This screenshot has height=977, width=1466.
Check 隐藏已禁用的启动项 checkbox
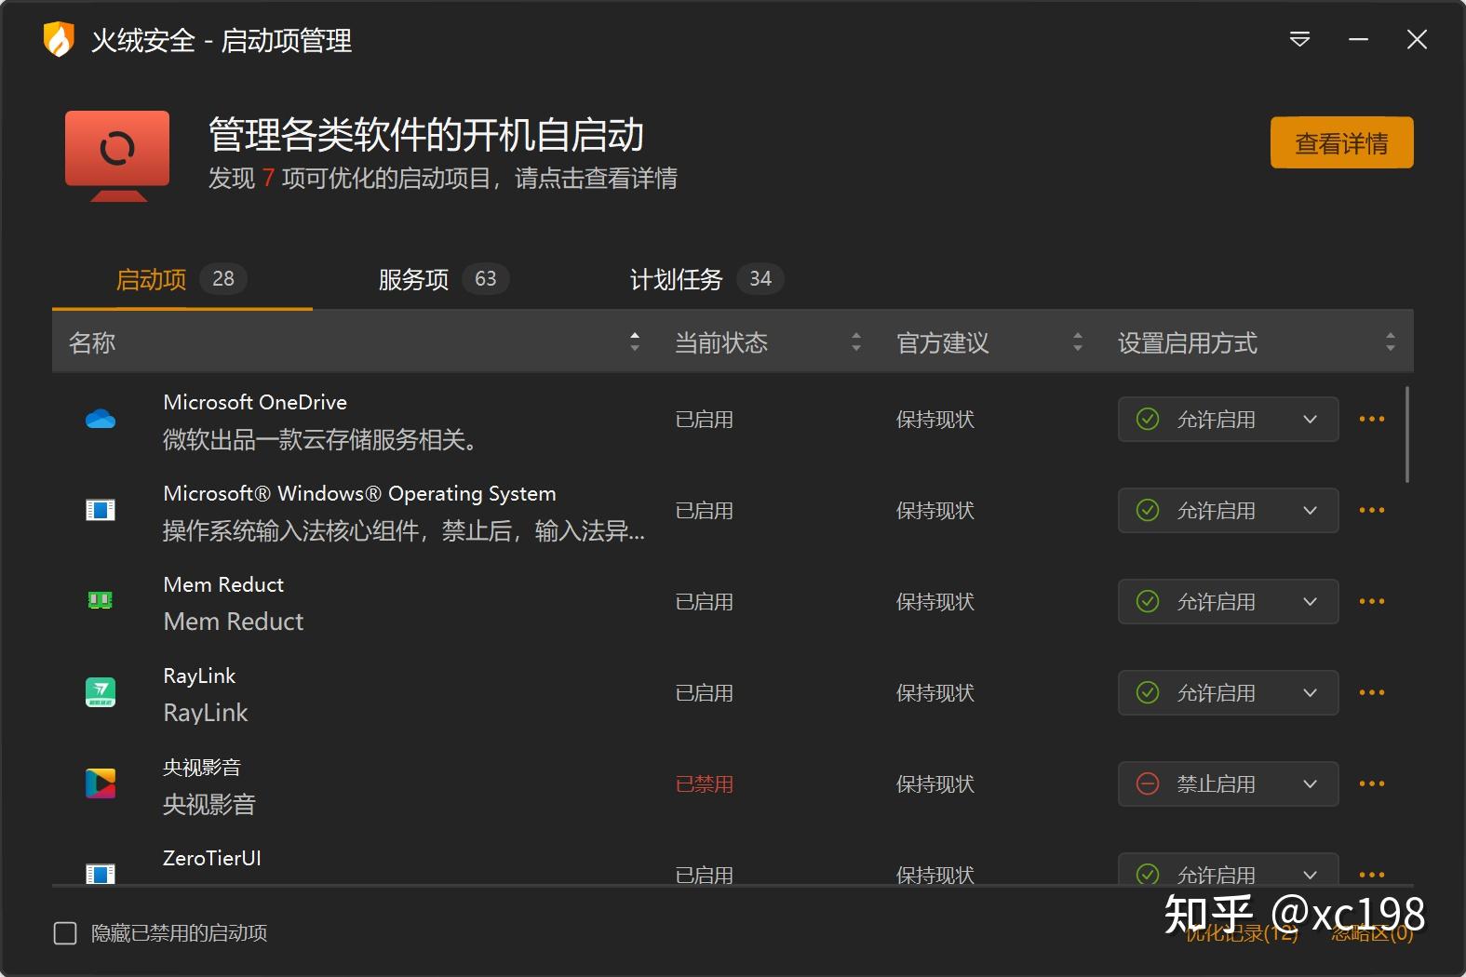click(x=65, y=932)
